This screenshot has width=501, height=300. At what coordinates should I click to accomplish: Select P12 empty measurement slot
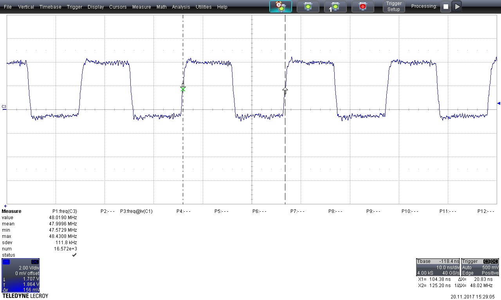[486, 211]
